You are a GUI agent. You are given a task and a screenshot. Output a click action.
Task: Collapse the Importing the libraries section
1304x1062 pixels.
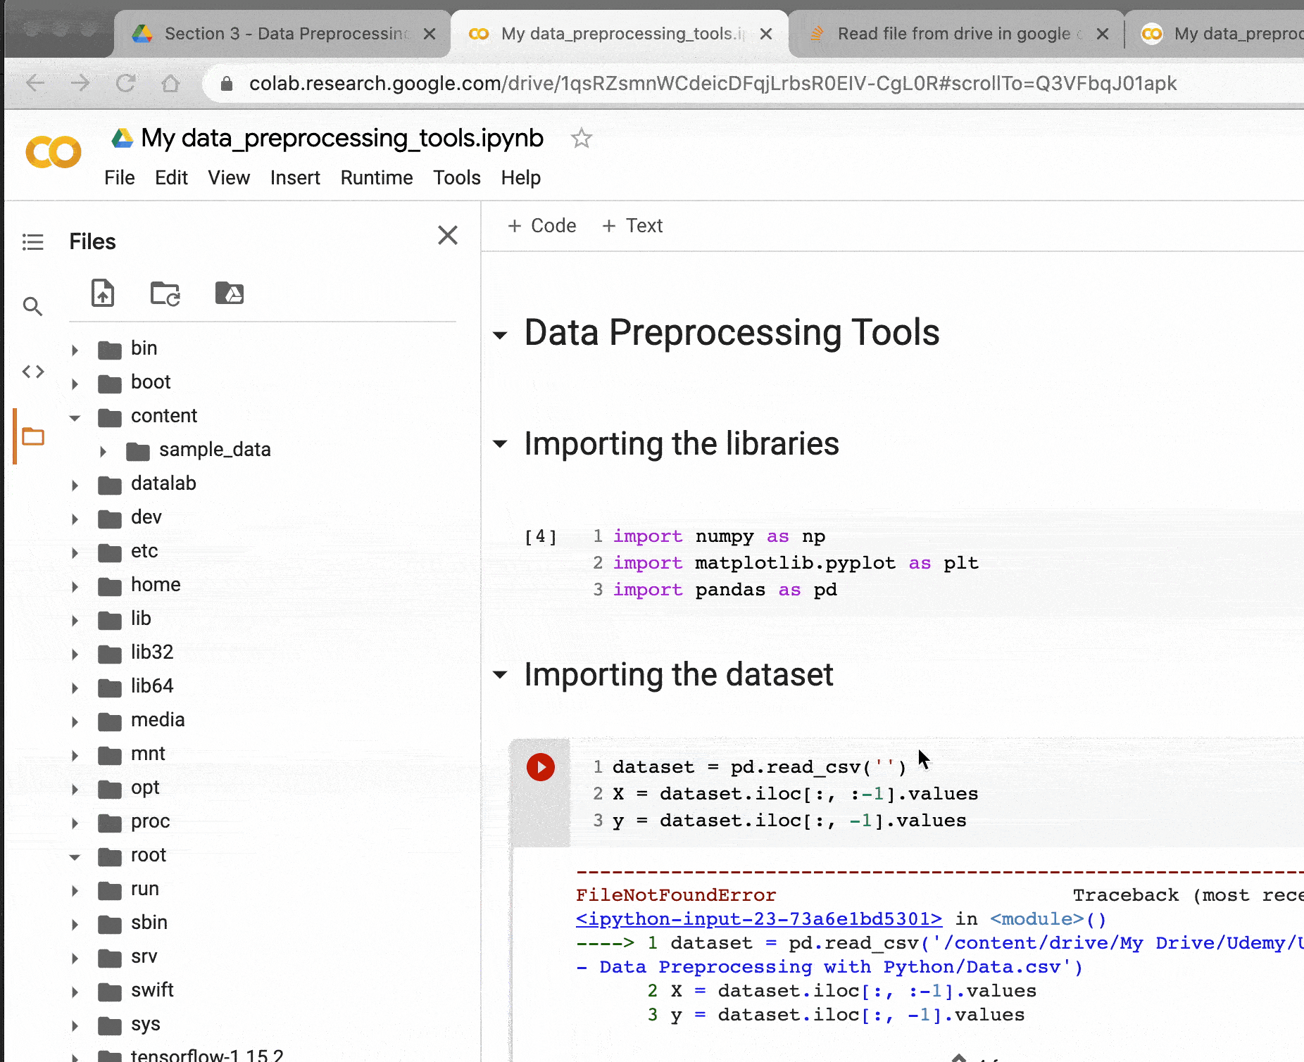pos(501,444)
